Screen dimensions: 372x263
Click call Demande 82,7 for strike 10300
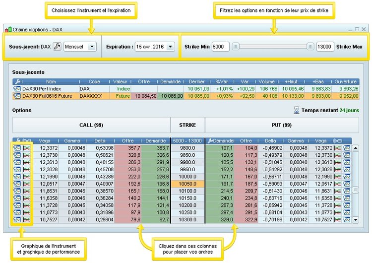pyautogui.click(x=156, y=219)
